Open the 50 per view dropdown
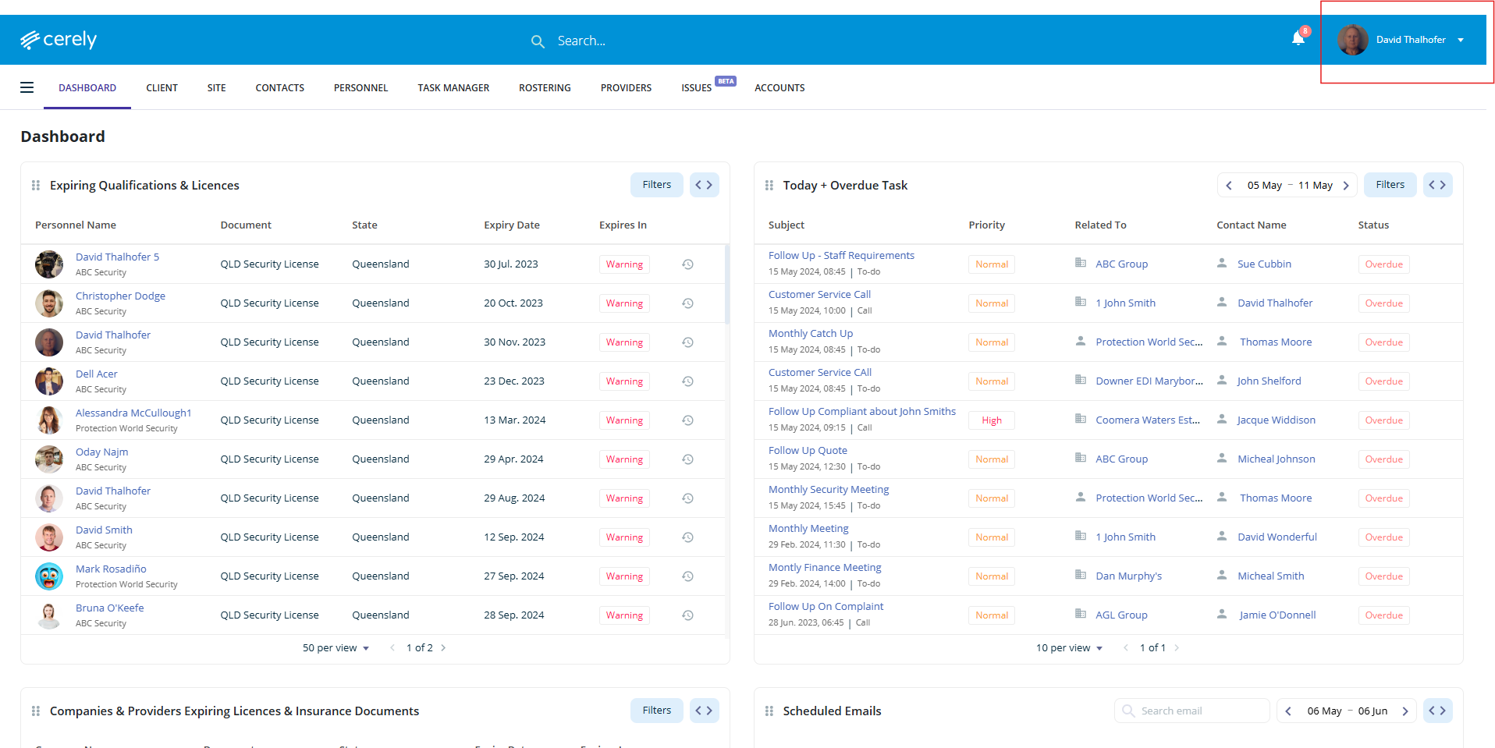1495x748 pixels. coord(336,648)
